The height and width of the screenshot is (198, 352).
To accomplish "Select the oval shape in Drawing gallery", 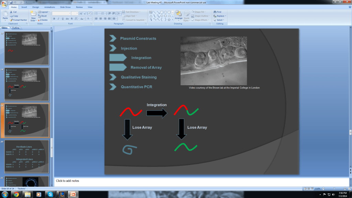I will click(x=165, y=12).
